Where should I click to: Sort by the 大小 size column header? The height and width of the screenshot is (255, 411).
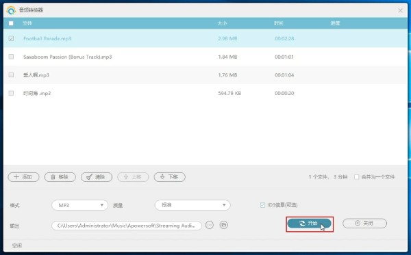[x=222, y=23]
